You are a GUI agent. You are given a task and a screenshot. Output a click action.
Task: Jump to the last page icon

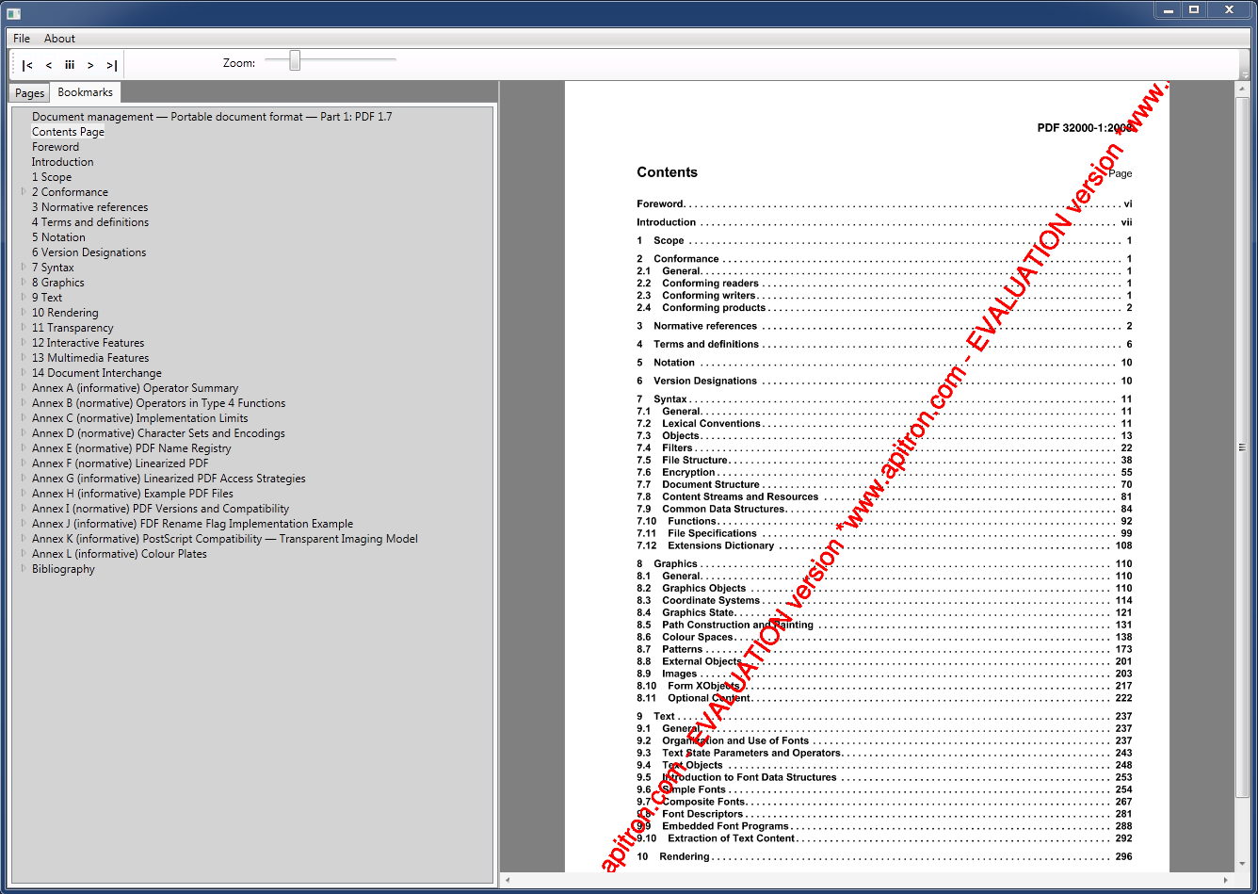tap(111, 64)
